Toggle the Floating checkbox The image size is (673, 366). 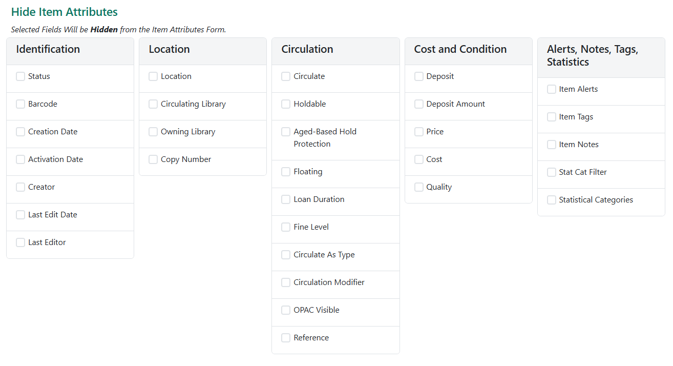coord(285,171)
